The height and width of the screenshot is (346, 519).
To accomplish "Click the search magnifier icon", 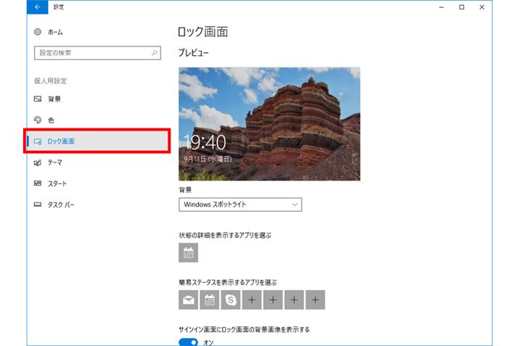I will tap(154, 53).
